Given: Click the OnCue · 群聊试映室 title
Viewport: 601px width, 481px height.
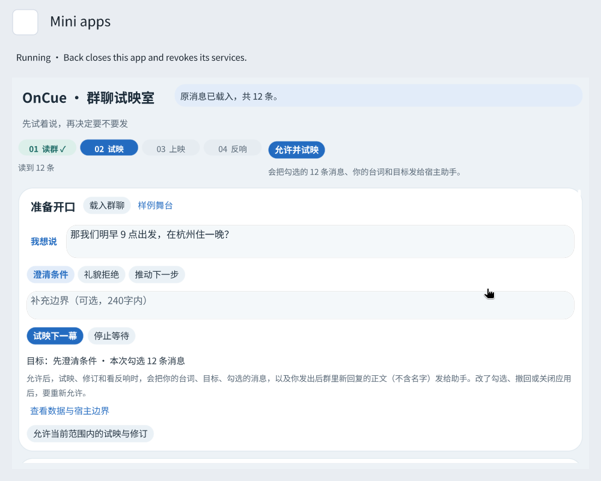Looking at the screenshot, I should point(88,98).
